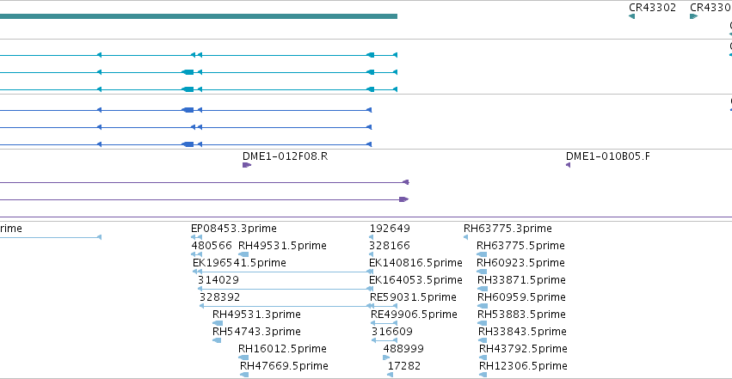Select the glyph under RH49531.3prime
Viewport: 732px width, 379px height.
click(218, 323)
